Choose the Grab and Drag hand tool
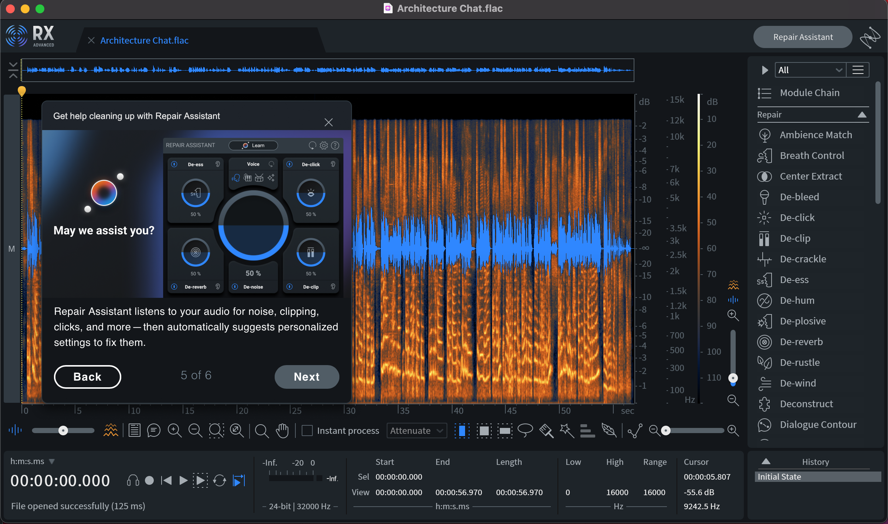Image resolution: width=888 pixels, height=524 pixels. 282,431
